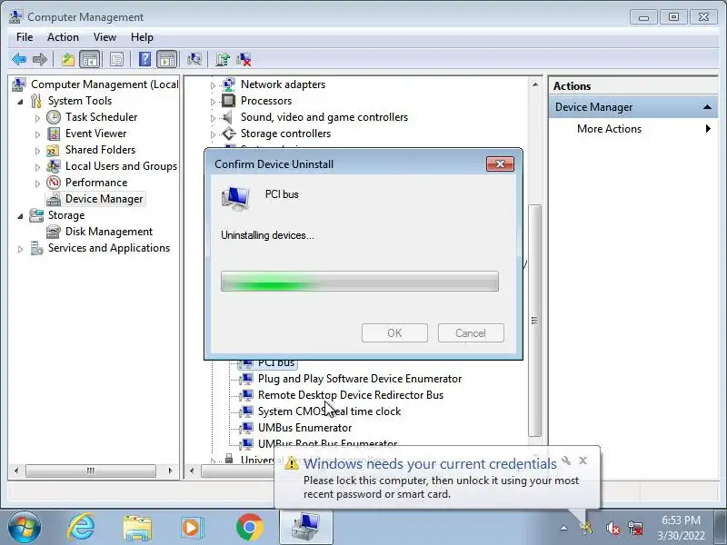Toggle the Show/Hide Console Tree button

pyautogui.click(x=89, y=59)
